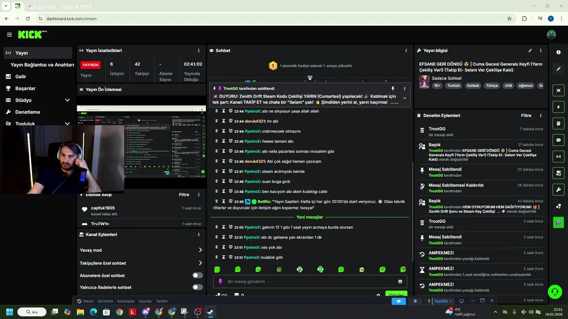Click the green clip icon in right rail
The image size is (568, 319).
pyautogui.click(x=558, y=222)
